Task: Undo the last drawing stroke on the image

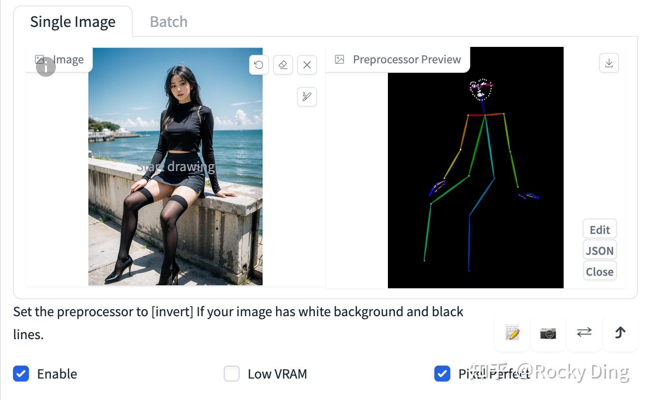Action: [259, 65]
